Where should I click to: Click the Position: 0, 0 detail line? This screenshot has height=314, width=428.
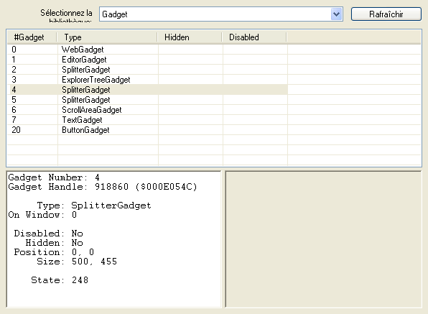point(54,252)
